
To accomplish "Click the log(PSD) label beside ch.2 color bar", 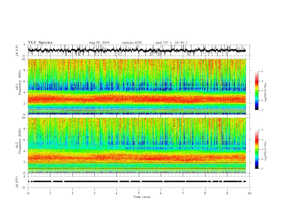I will (x=266, y=151).
